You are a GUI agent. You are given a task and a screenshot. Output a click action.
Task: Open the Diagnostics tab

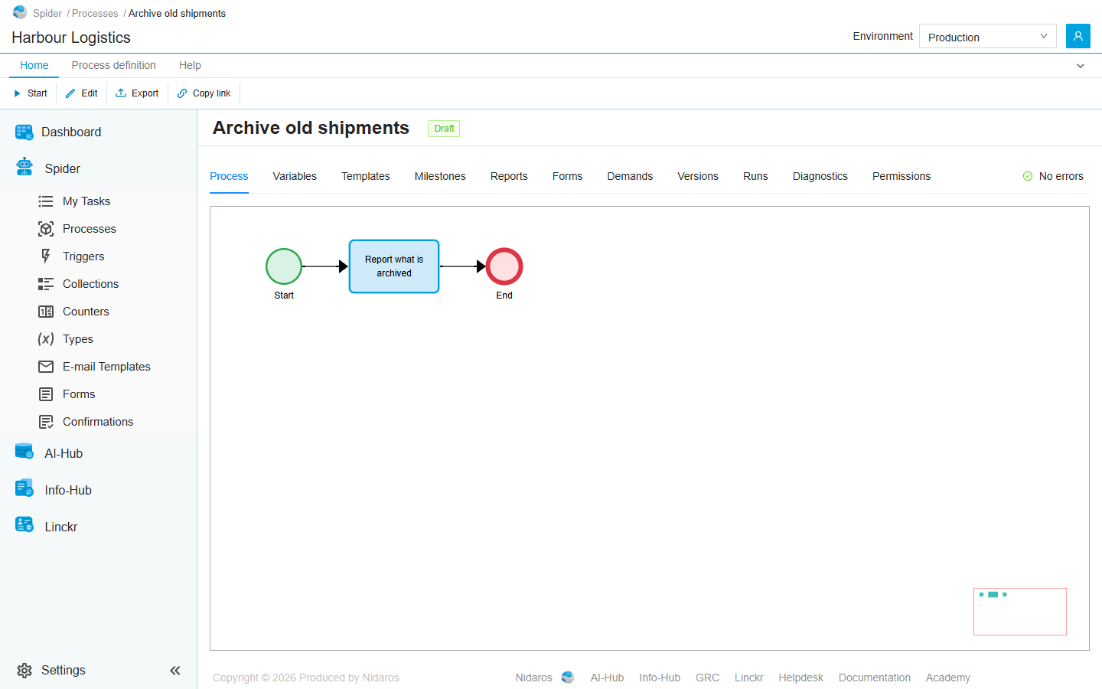click(820, 176)
